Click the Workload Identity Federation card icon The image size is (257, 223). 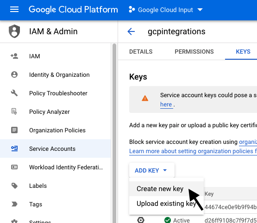click(14, 167)
